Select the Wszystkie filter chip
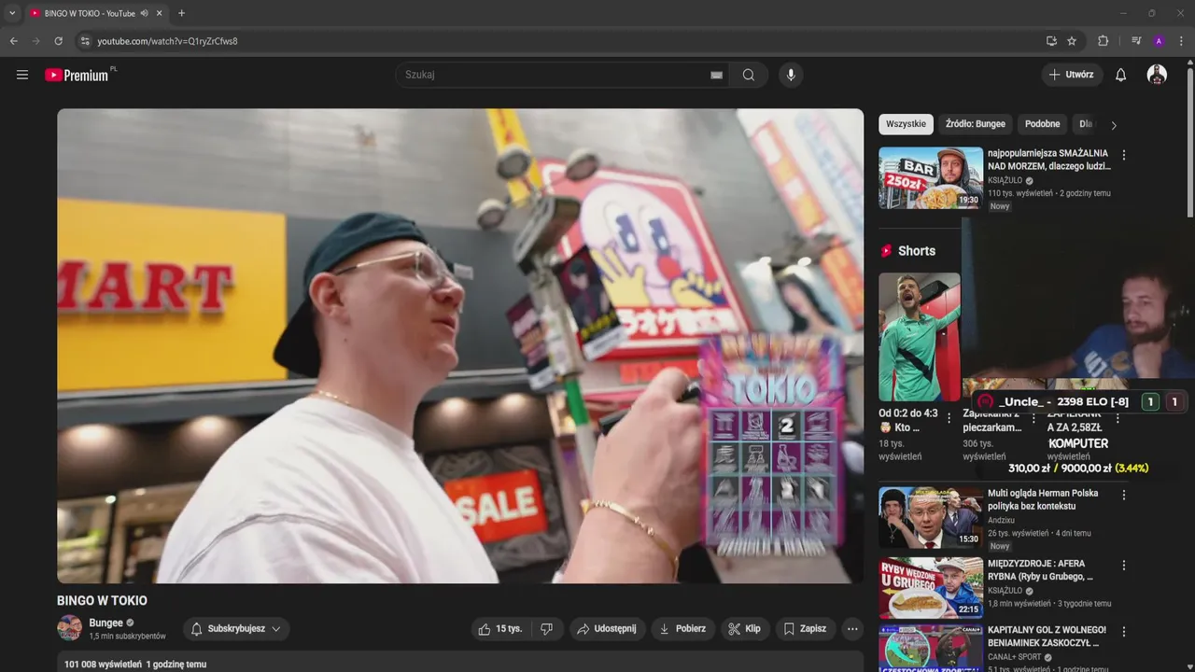The image size is (1195, 672). pyautogui.click(x=906, y=124)
